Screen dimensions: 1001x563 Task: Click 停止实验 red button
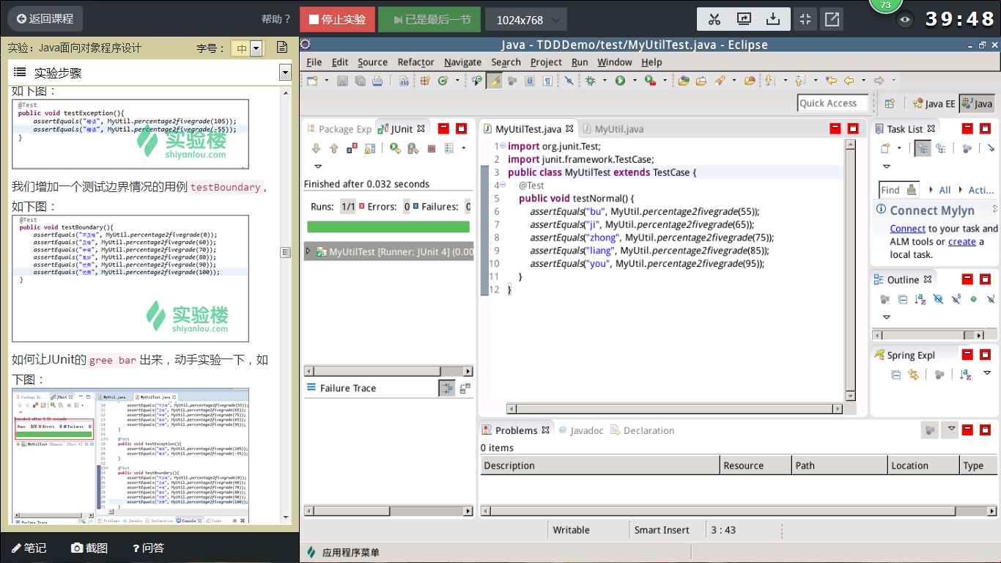[x=337, y=20]
